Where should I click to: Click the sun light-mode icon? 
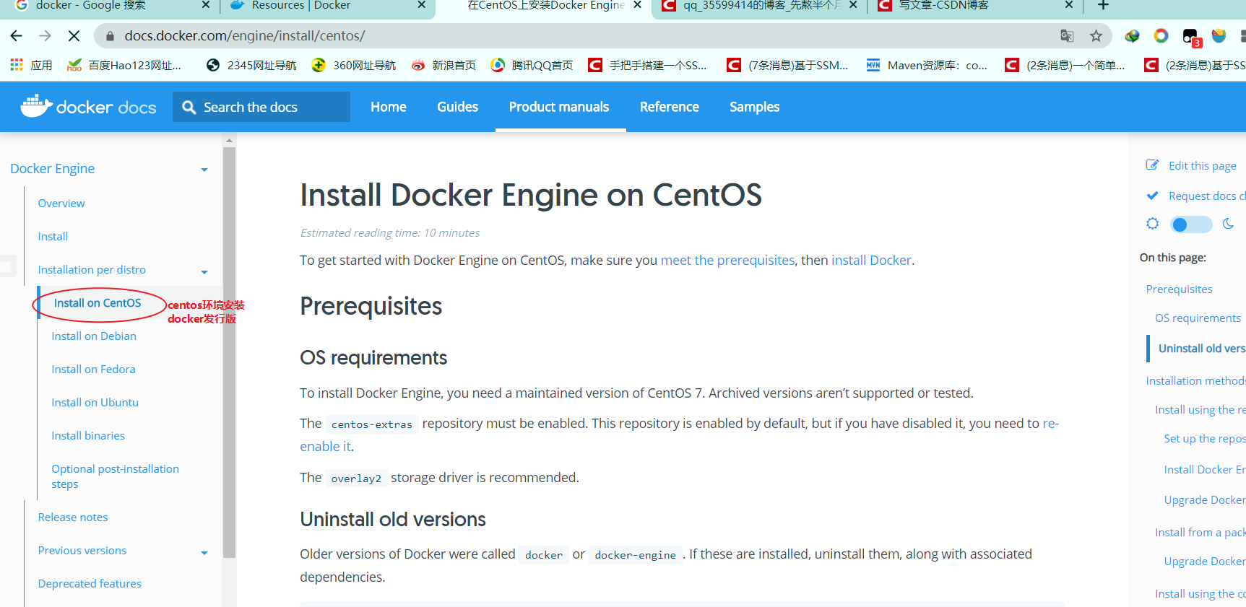[x=1153, y=224]
